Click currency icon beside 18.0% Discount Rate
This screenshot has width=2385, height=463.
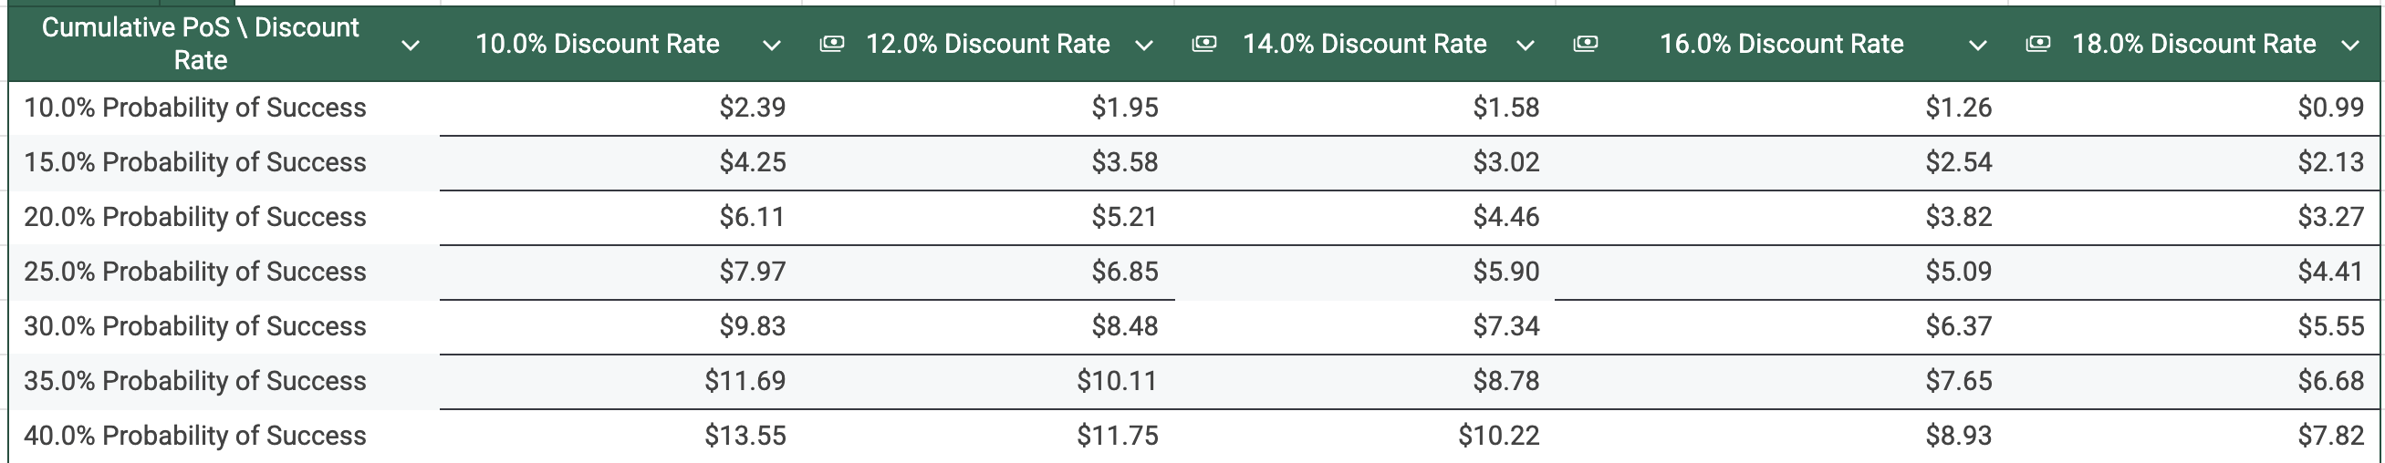[2037, 44]
